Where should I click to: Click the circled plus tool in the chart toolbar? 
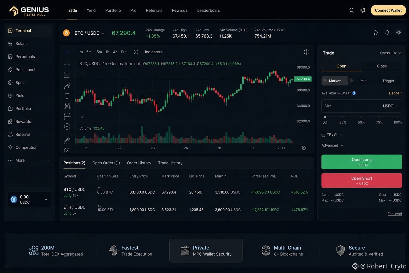tap(67, 127)
